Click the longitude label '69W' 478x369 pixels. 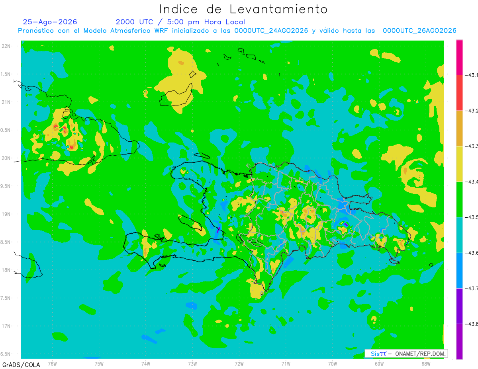379,364
